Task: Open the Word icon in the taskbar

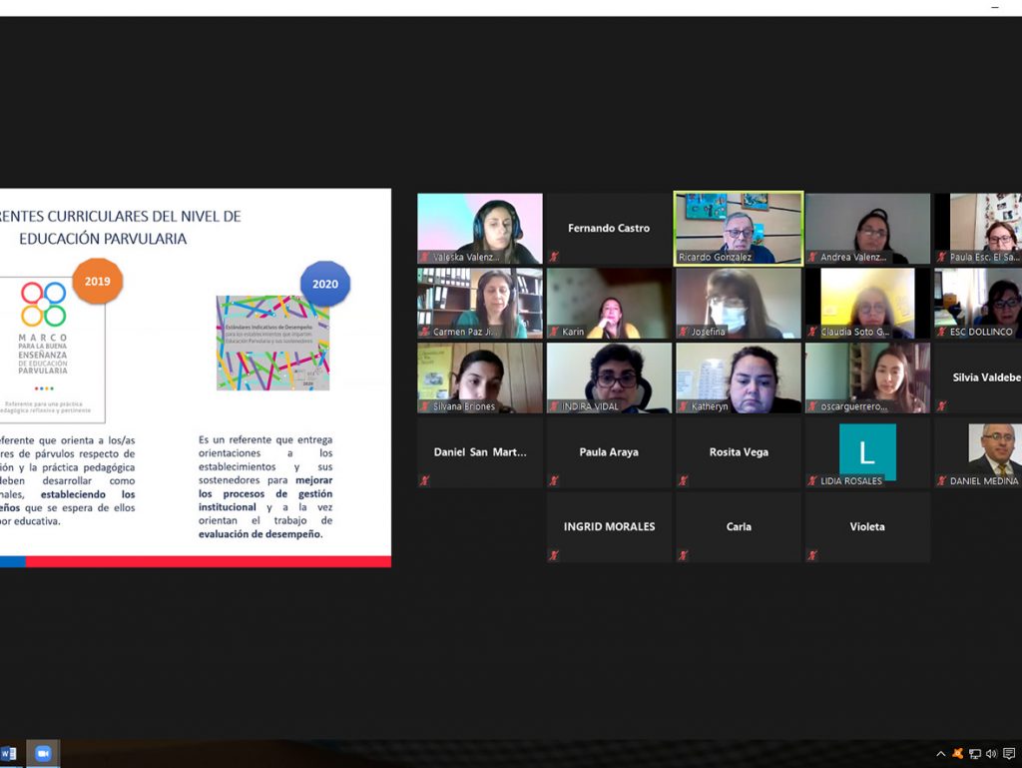Action: (x=8, y=754)
